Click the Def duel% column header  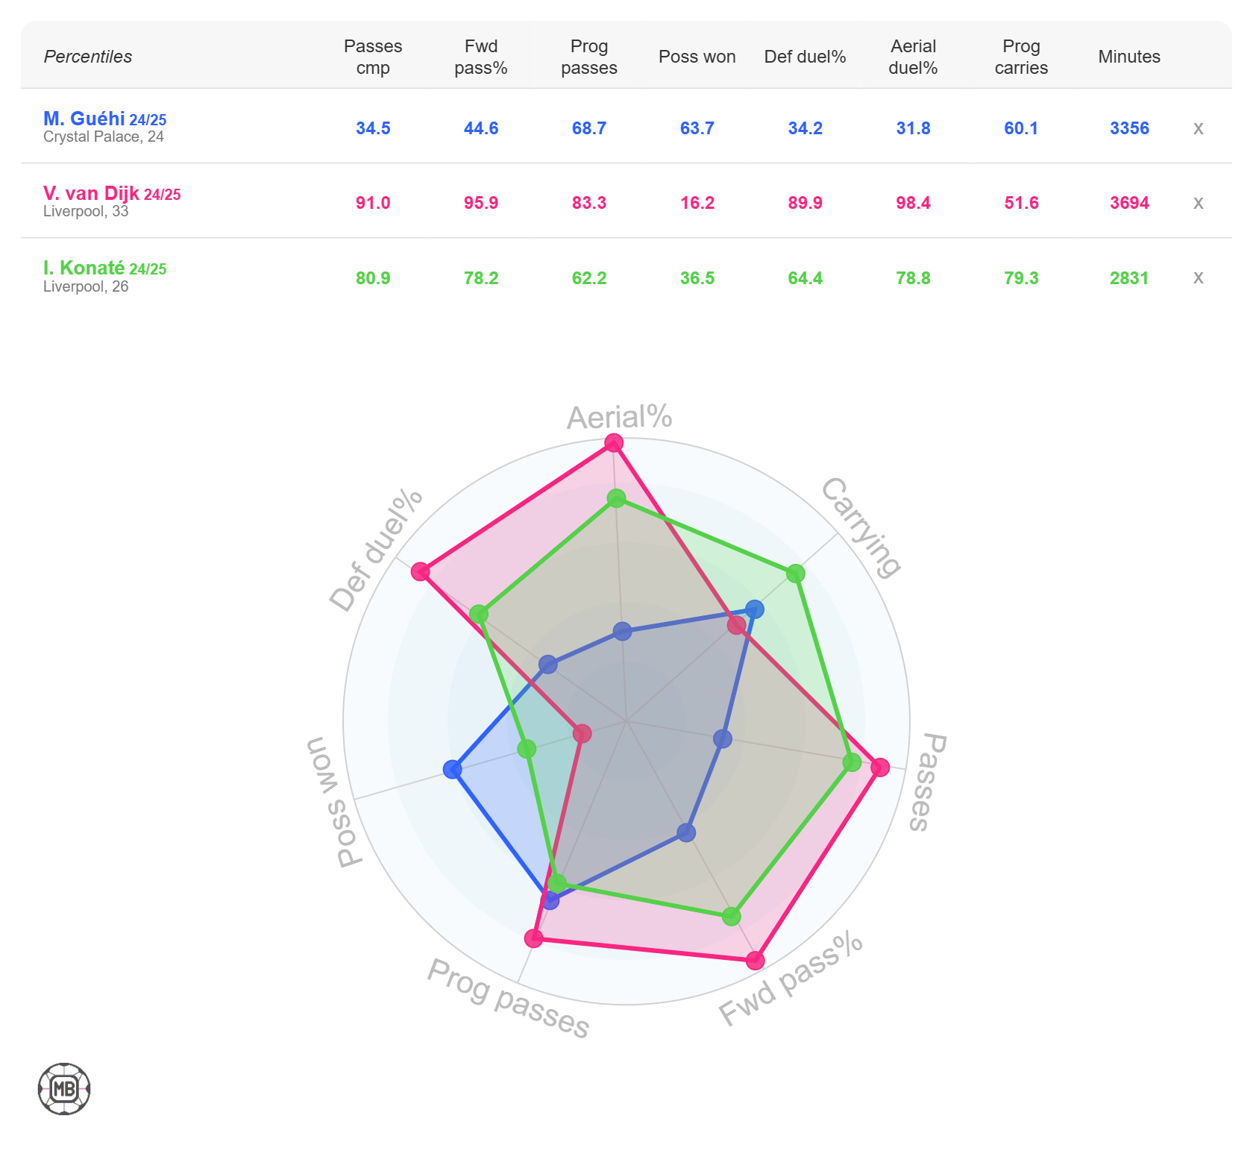[805, 57]
